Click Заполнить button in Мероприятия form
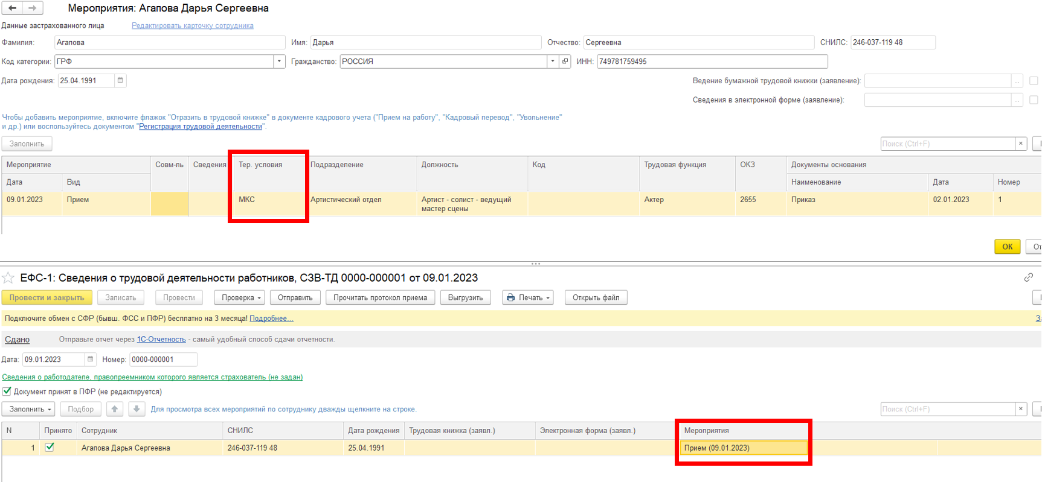This screenshot has height=482, width=1042. coord(27,144)
